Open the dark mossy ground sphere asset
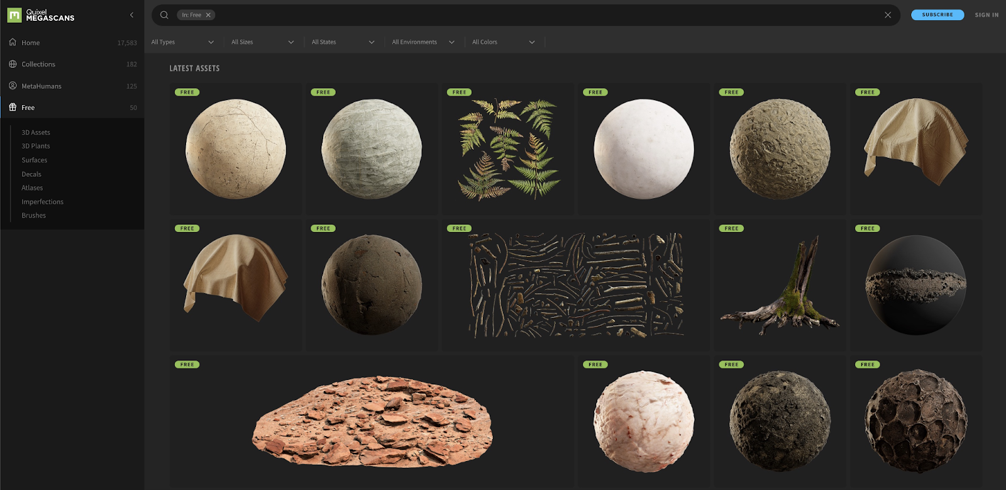 pos(780,421)
